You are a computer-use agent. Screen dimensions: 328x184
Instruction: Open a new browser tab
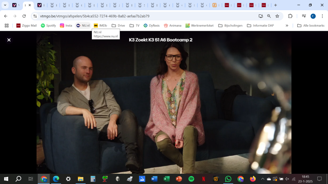[276, 5]
